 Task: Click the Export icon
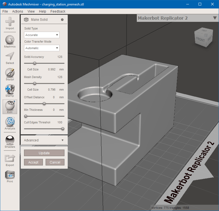[10, 159]
